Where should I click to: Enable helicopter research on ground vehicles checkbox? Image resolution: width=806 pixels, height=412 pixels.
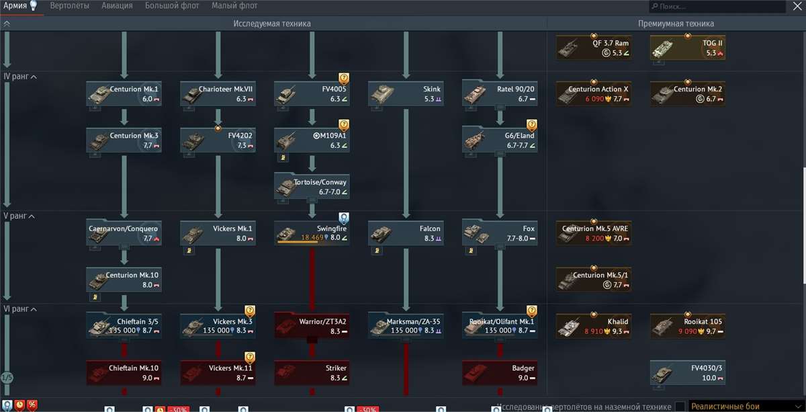tap(680, 407)
